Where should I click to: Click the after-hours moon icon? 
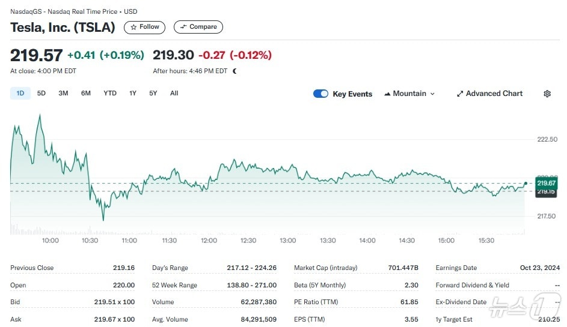click(234, 71)
